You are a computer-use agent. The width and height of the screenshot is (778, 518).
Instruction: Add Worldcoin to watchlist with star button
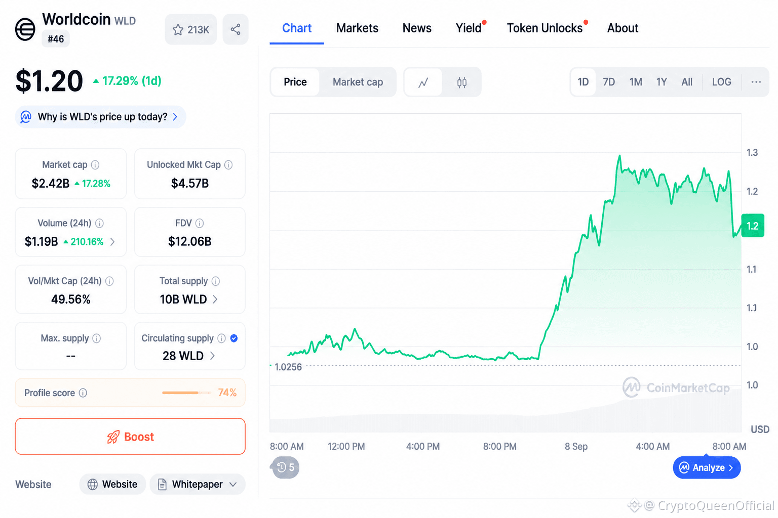pos(191,29)
